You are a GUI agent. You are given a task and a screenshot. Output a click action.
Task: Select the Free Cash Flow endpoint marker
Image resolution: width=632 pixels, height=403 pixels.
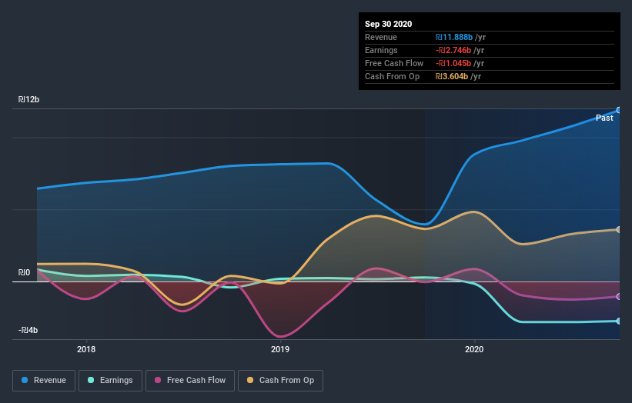[619, 297]
